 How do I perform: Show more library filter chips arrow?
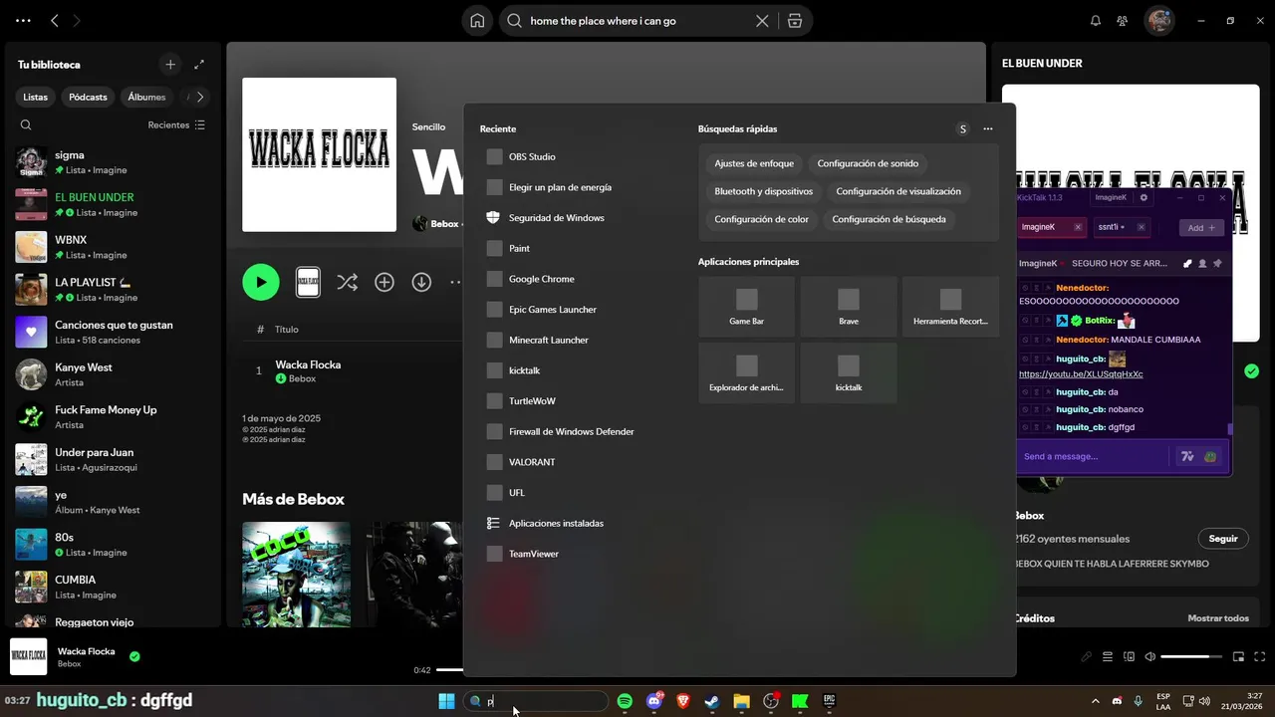click(x=200, y=97)
